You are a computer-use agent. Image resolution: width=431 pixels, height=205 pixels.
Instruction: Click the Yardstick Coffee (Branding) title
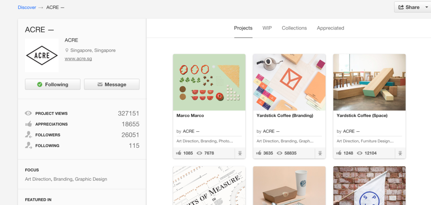285,116
